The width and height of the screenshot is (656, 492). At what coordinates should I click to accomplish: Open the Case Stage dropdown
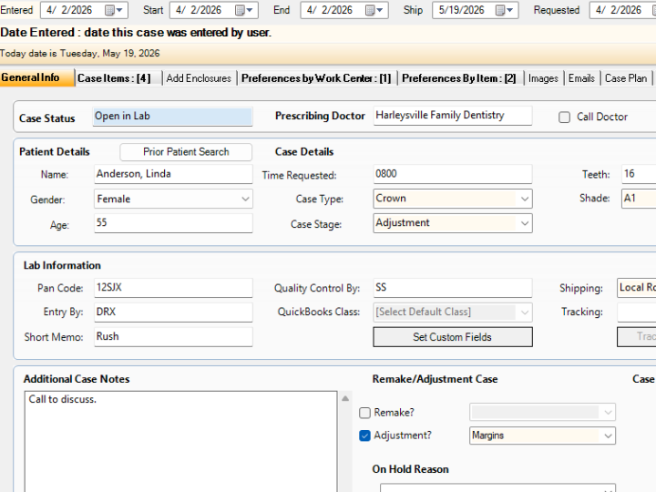[x=525, y=223]
